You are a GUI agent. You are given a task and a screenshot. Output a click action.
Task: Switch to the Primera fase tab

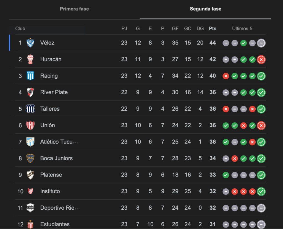point(74,9)
